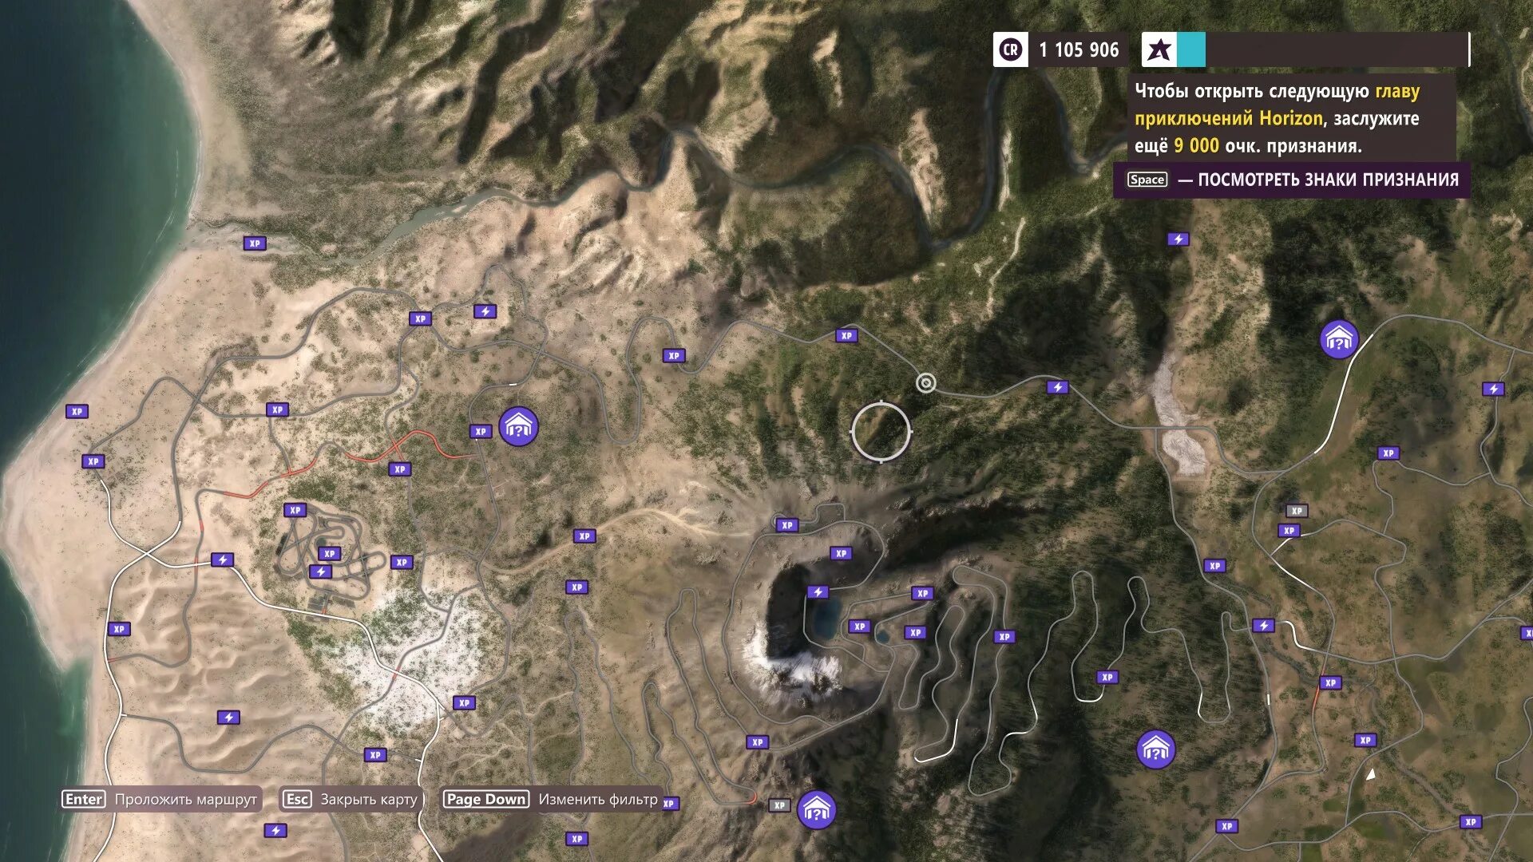Select fast travel board just east of waypoint ring
This screenshot has height=862, width=1533.
(1058, 387)
